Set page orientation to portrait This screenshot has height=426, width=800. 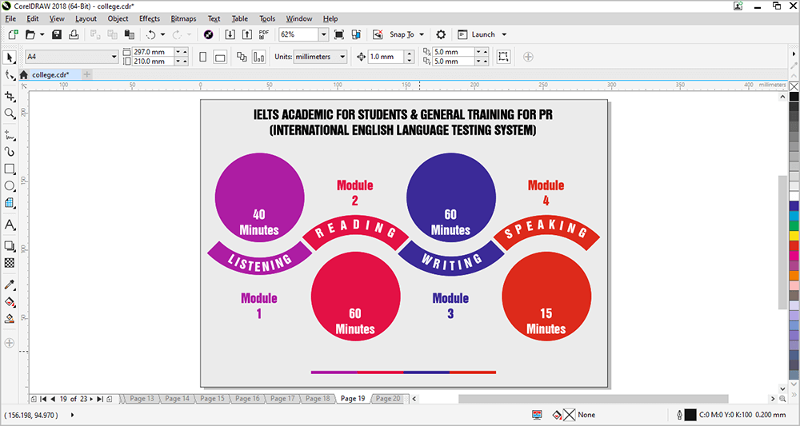203,57
